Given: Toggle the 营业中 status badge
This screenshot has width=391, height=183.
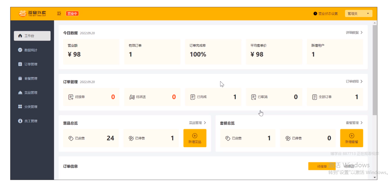Looking at the screenshot, I should click(72, 14).
